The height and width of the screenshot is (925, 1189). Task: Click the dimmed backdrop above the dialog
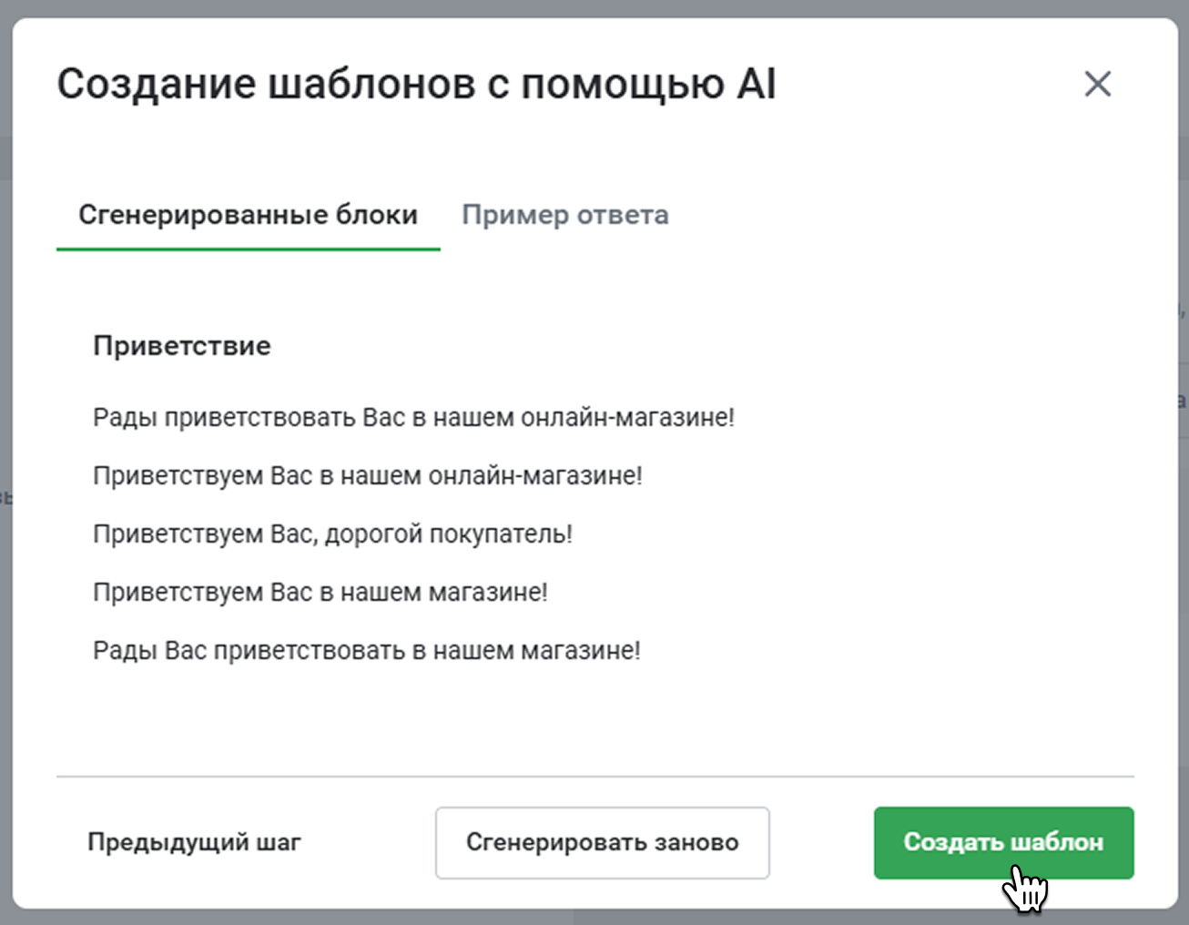(592, 7)
